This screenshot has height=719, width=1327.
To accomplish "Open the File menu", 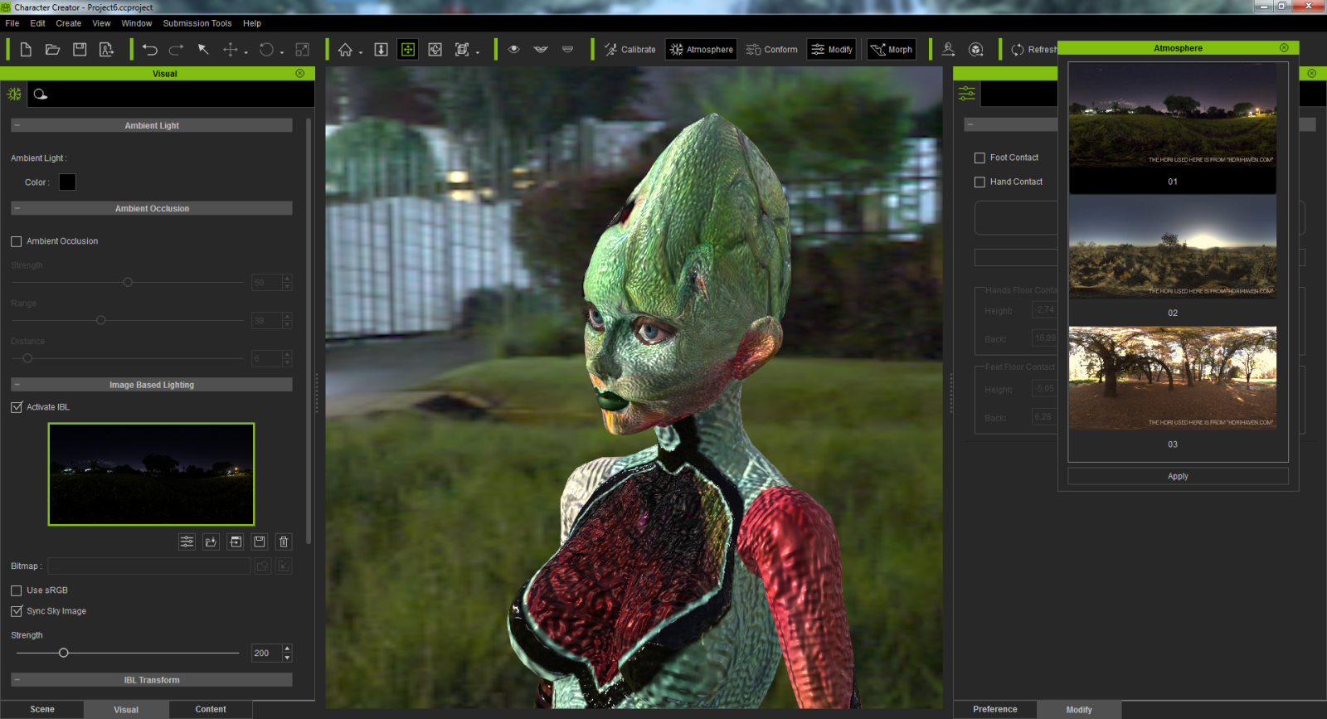I will tap(12, 23).
